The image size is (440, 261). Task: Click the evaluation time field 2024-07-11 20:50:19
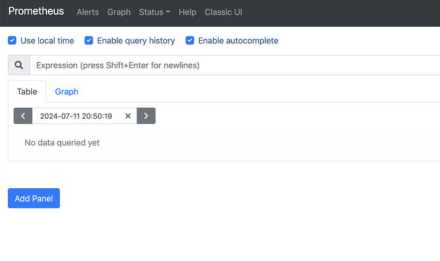76,116
